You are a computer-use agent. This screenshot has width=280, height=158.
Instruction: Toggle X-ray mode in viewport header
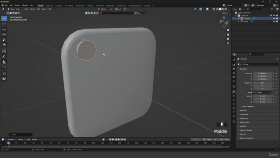tap(213, 9)
